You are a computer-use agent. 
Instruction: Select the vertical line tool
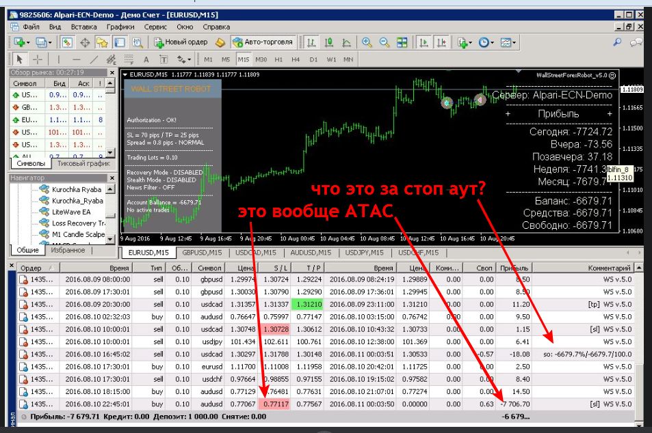pos(59,59)
